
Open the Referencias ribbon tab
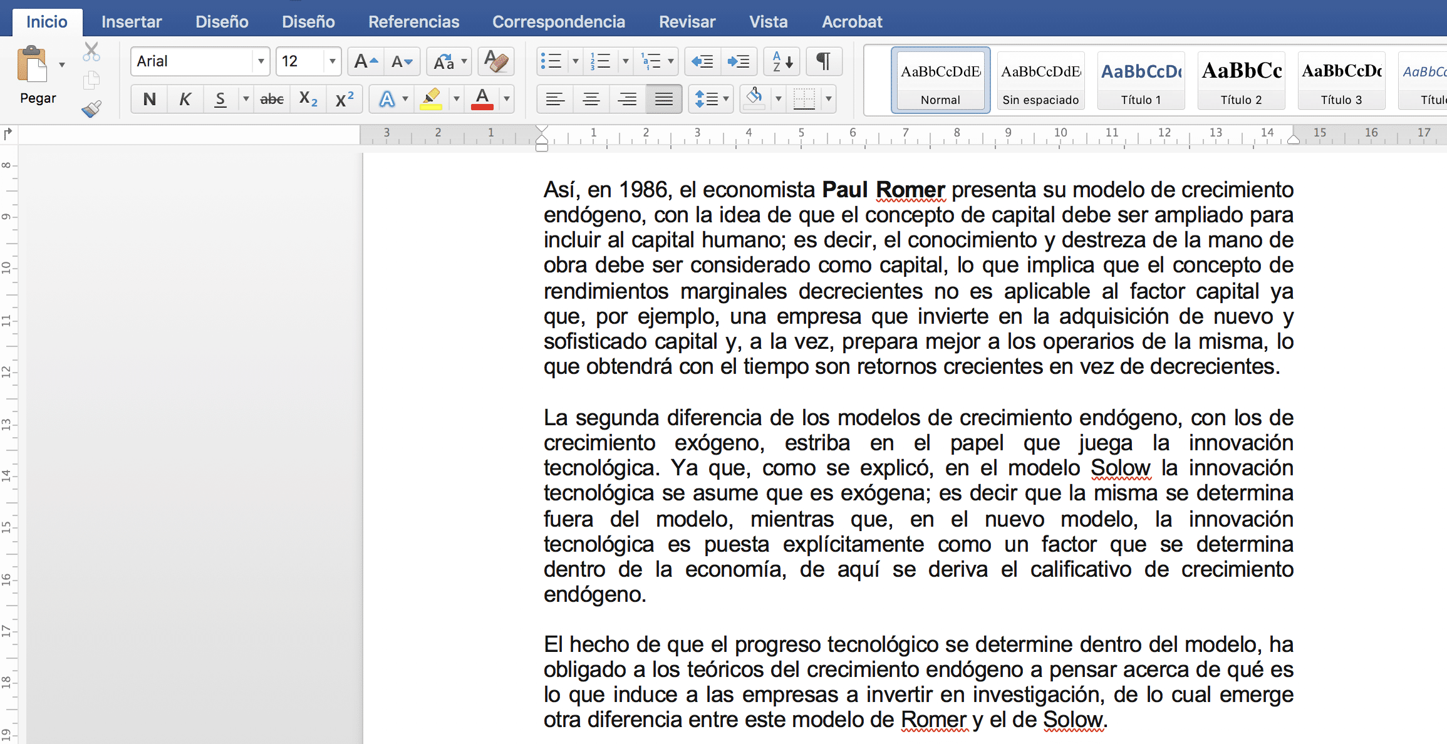413,22
